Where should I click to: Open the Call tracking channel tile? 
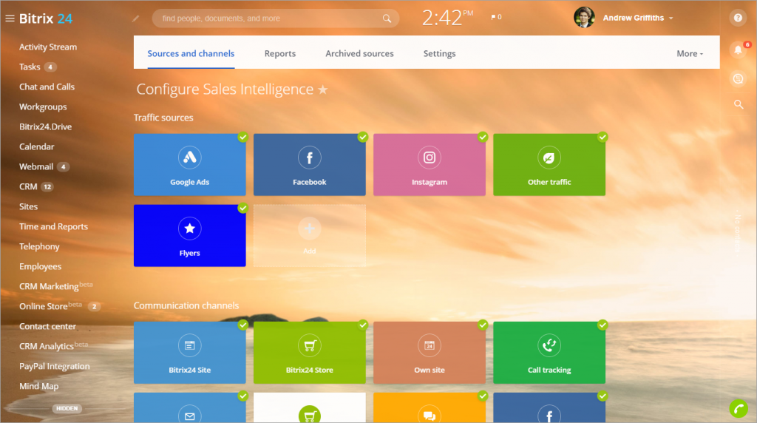point(549,353)
